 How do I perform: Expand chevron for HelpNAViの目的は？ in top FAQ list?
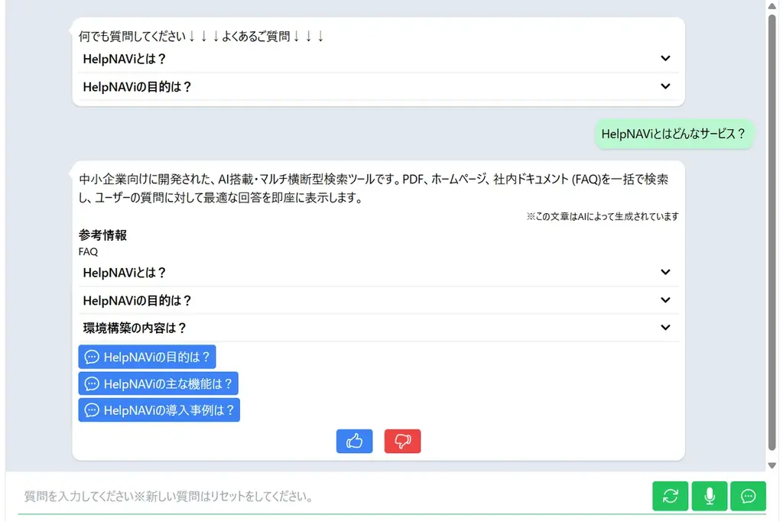pos(665,86)
